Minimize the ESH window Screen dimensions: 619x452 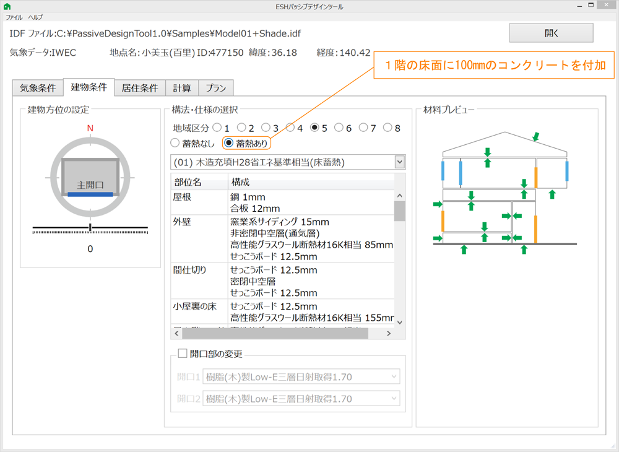(579, 6)
